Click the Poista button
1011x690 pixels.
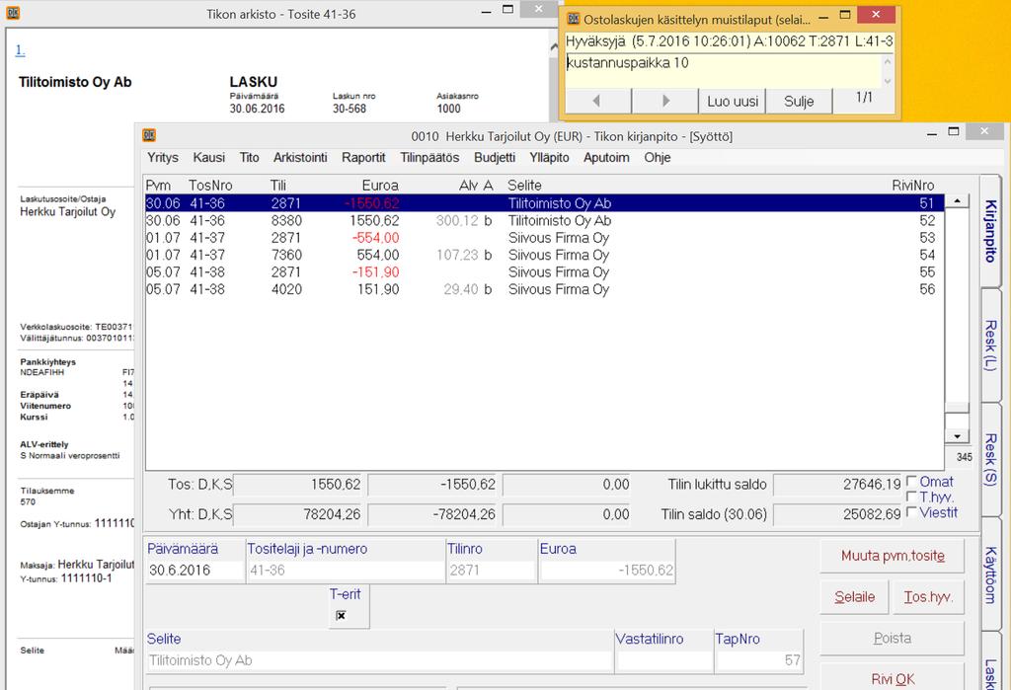[x=893, y=639]
